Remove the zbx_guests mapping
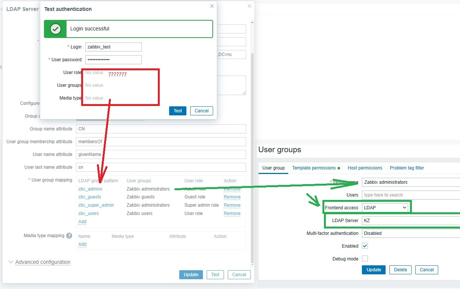460x289 pixels. pos(232,197)
